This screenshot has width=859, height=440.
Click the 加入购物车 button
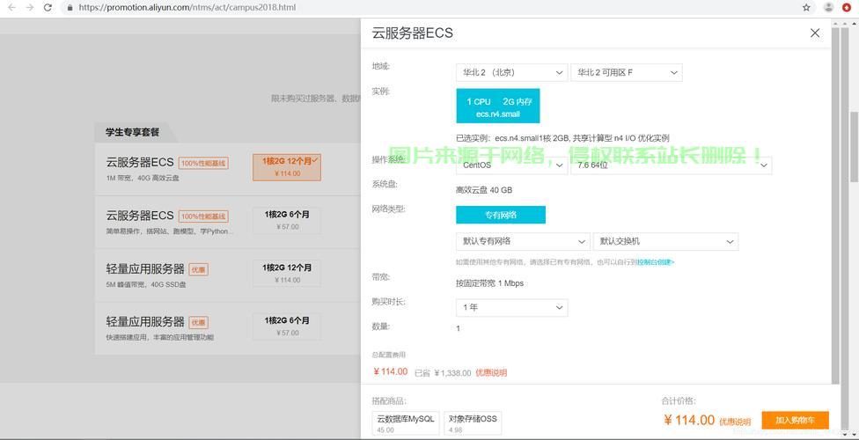click(x=795, y=421)
